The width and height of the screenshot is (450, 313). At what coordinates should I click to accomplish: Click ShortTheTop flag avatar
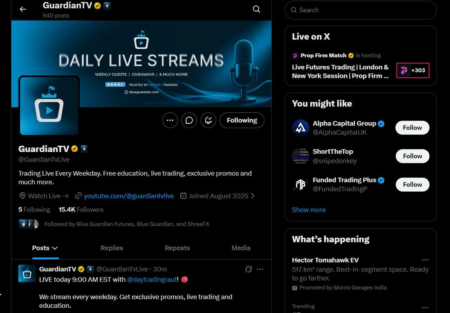click(300, 156)
